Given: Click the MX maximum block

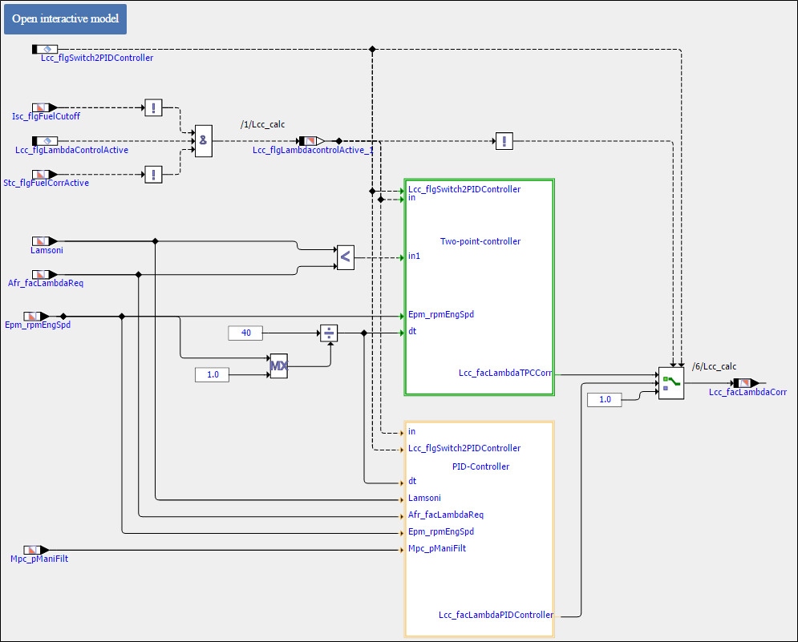Looking at the screenshot, I should tap(278, 366).
